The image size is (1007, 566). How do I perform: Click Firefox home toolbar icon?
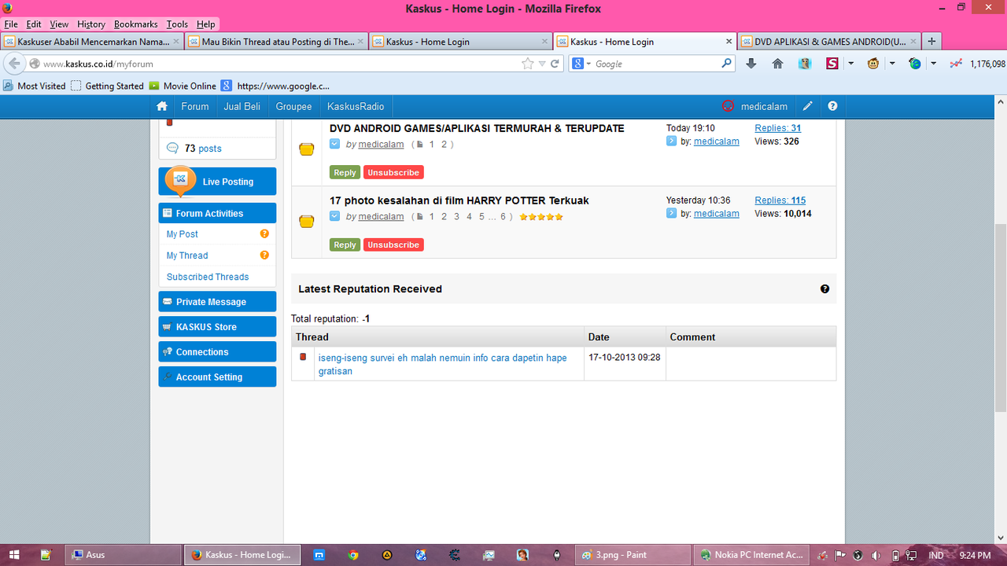point(777,64)
